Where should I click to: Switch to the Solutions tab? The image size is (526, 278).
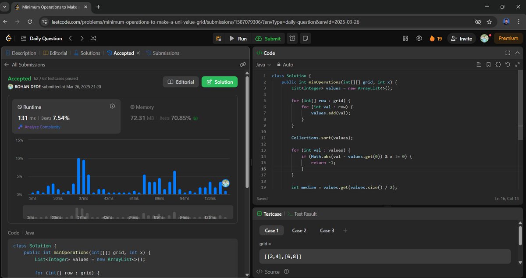coord(87,53)
